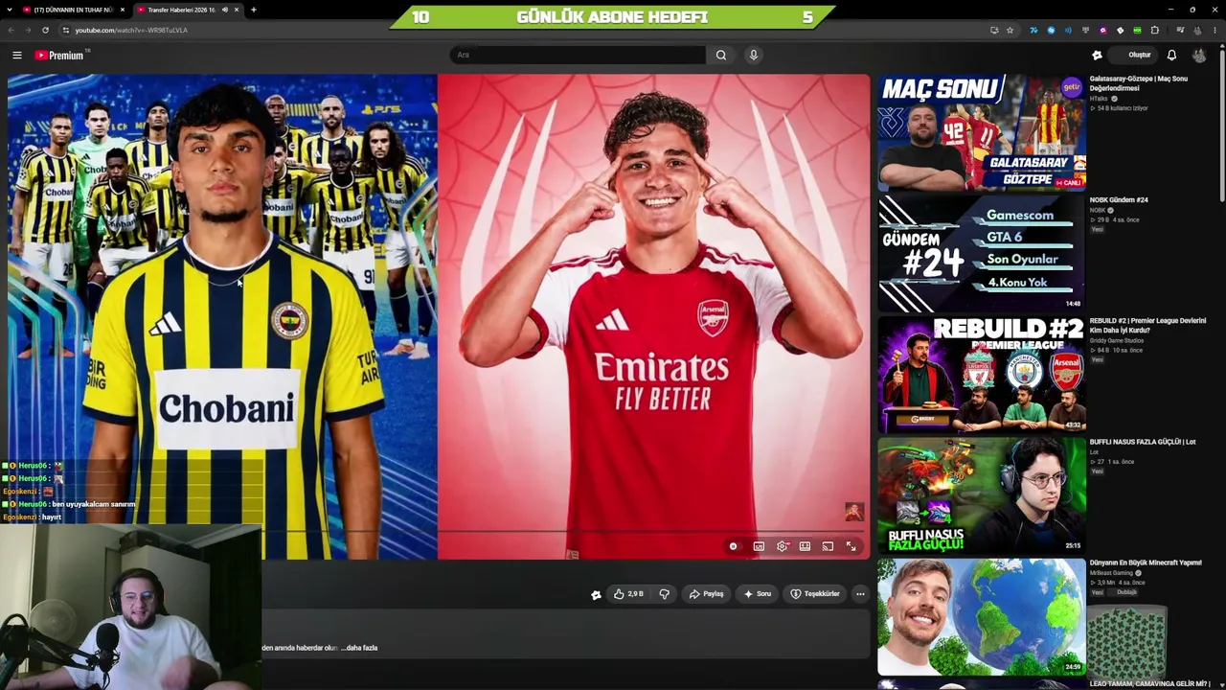Viewport: 1226px width, 690px height.
Task: Send thanks via Teşekkürler button
Action: coord(815,594)
